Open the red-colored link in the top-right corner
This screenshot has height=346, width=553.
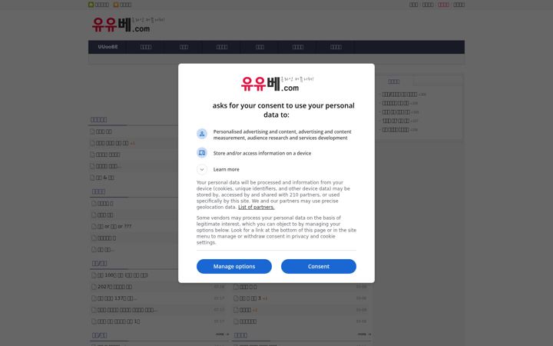pos(443,5)
